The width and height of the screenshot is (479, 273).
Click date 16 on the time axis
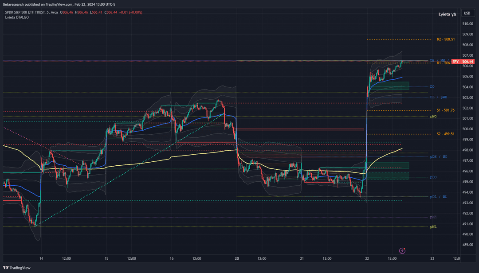tap(172, 259)
